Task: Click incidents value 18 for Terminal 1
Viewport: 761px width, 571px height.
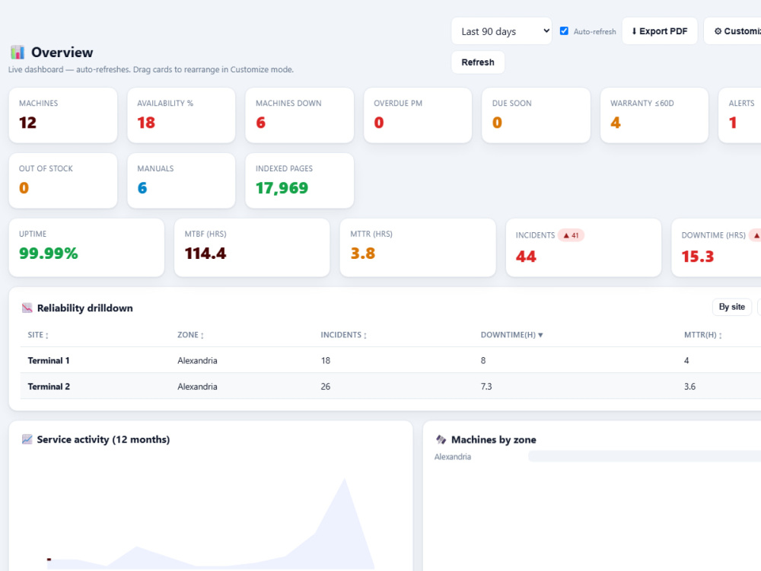Action: point(325,360)
